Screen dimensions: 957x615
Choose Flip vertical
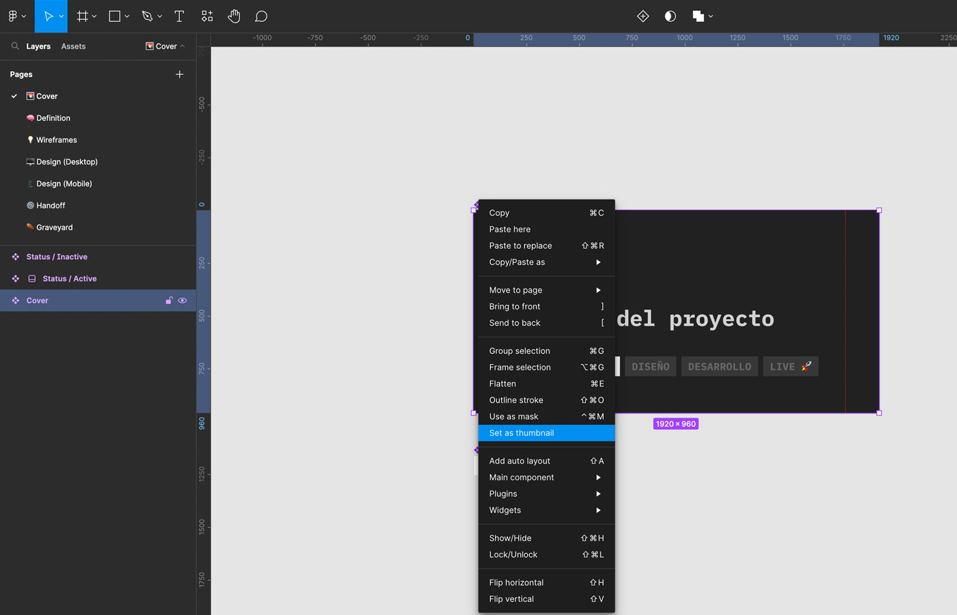[x=547, y=599]
